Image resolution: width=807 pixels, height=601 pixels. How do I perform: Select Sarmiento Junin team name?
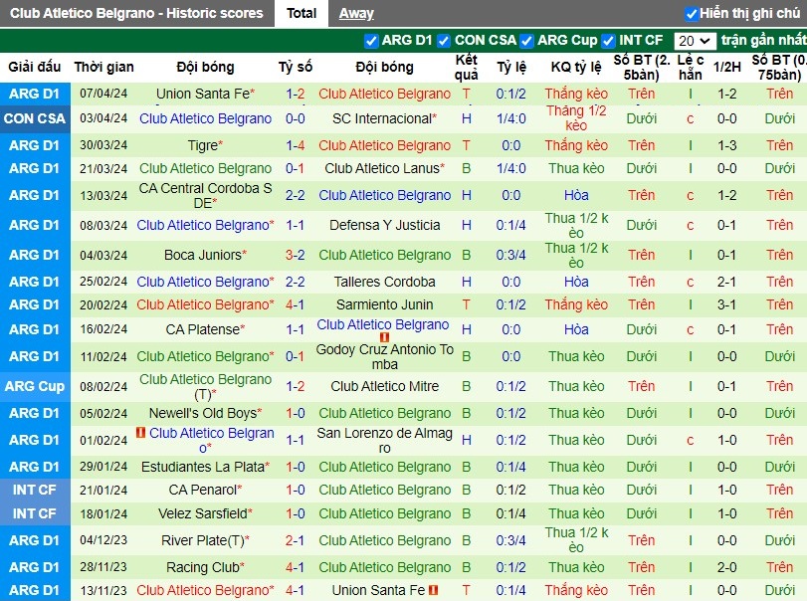384,304
